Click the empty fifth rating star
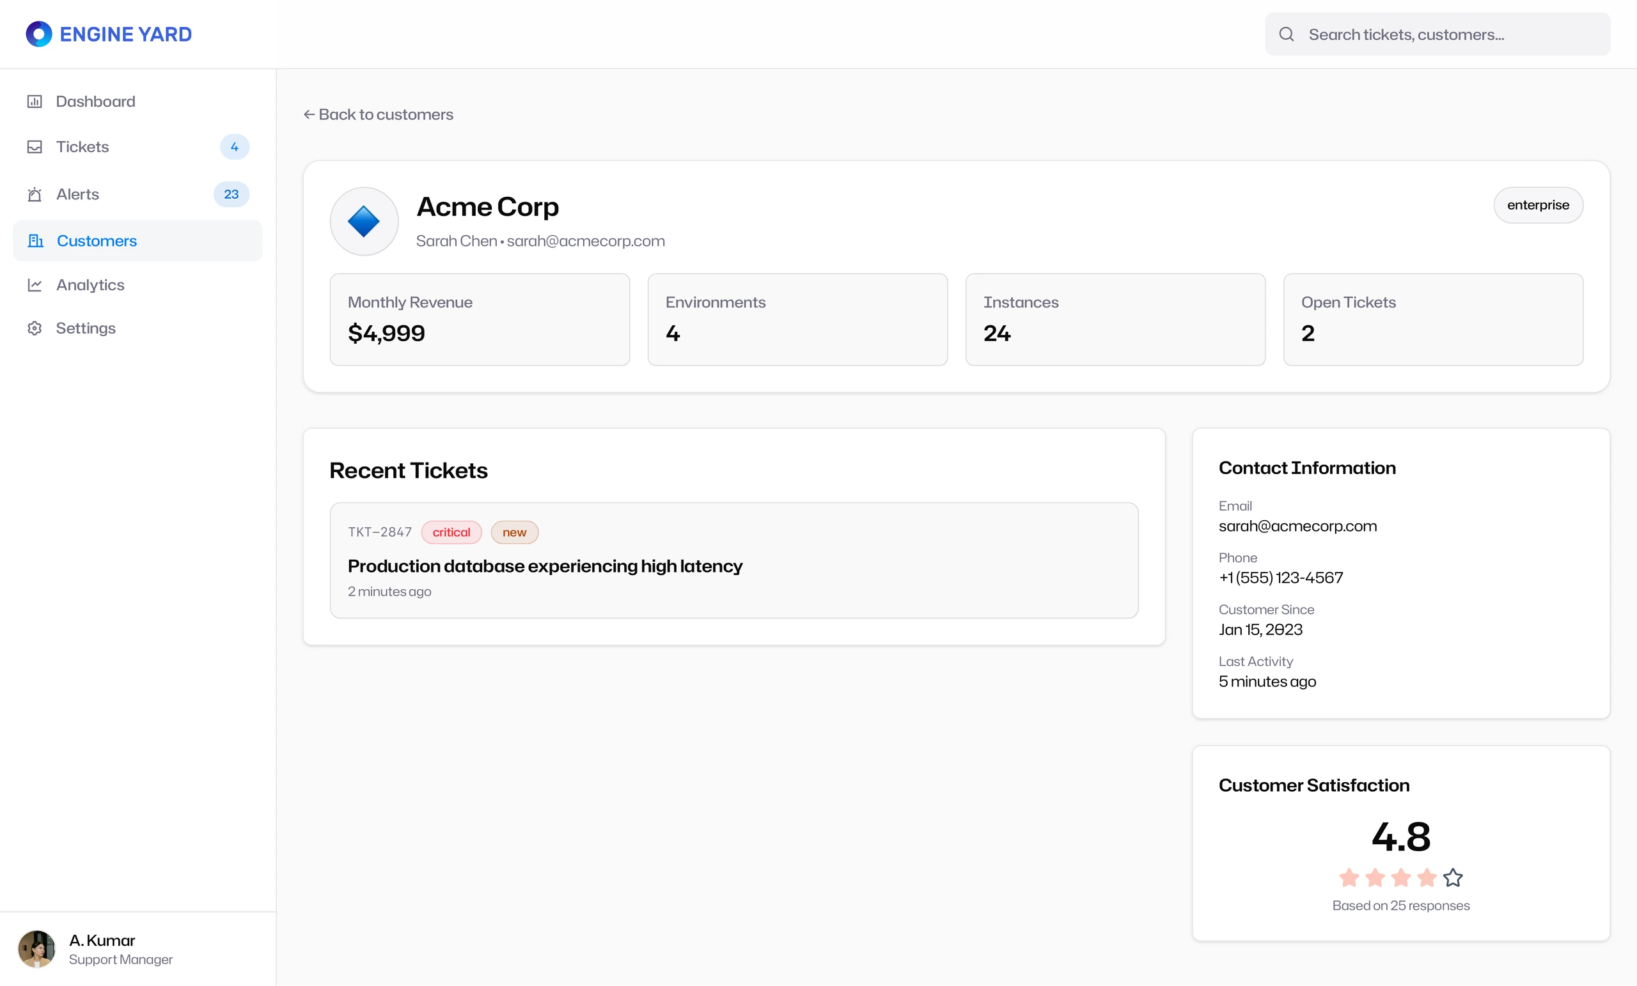The image size is (1637, 986). tap(1453, 878)
